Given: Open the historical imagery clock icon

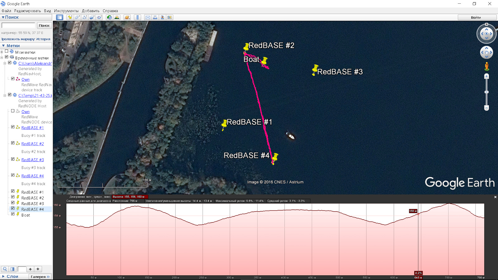Looking at the screenshot, I should pyautogui.click(x=109, y=17).
